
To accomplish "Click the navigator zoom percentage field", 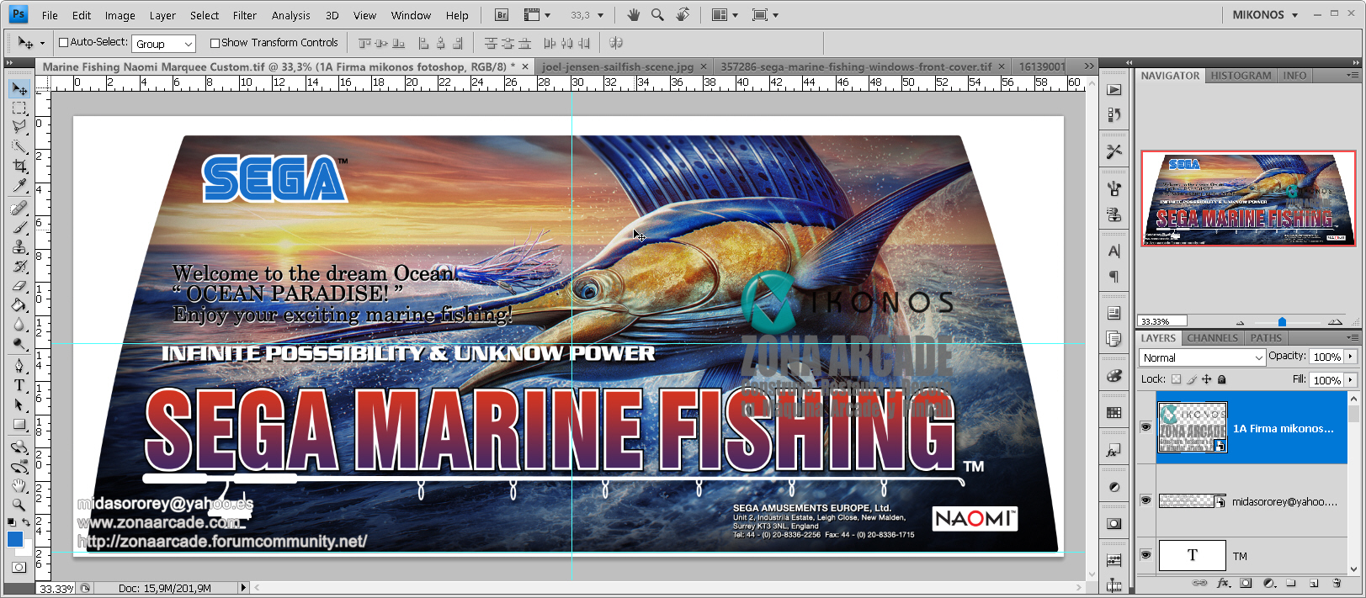I will [x=1162, y=321].
